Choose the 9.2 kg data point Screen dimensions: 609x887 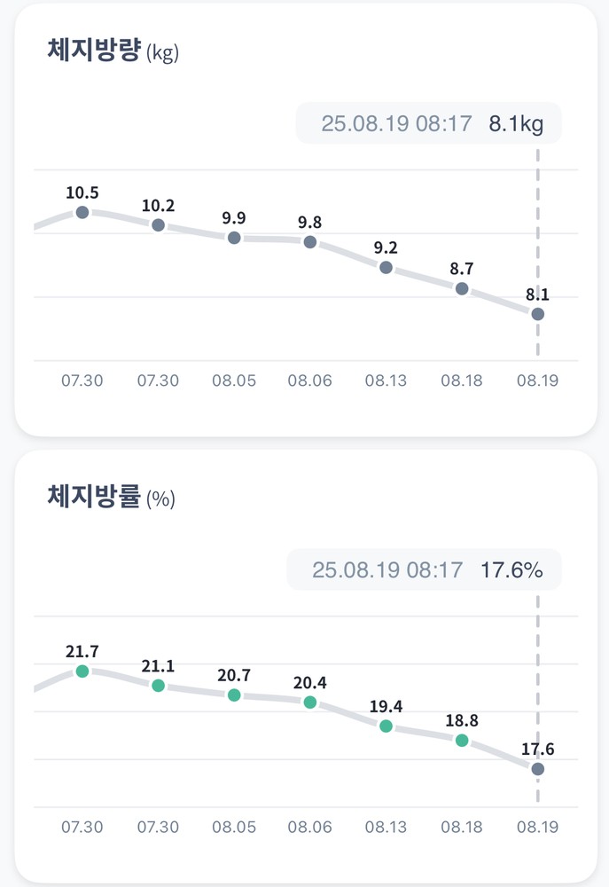[386, 267]
